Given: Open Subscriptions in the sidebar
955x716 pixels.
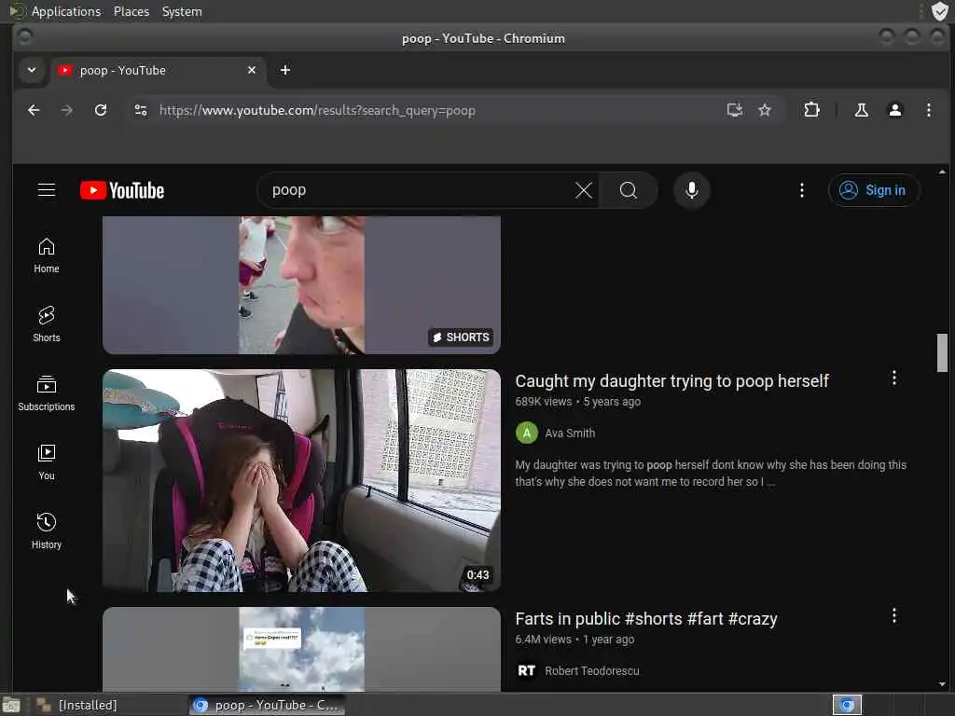Looking at the screenshot, I should (47, 393).
